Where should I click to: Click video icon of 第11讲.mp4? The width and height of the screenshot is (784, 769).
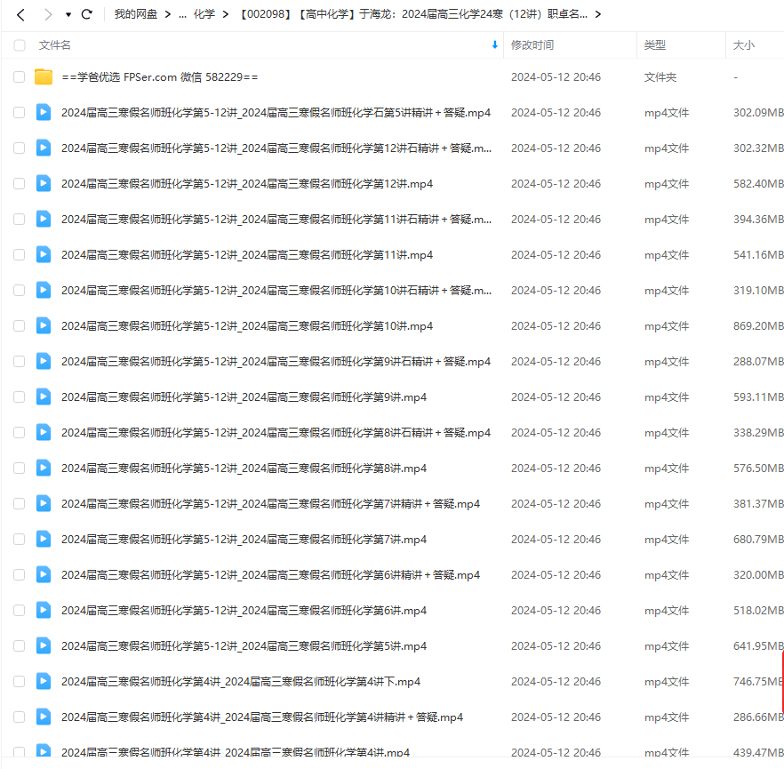click(x=44, y=254)
